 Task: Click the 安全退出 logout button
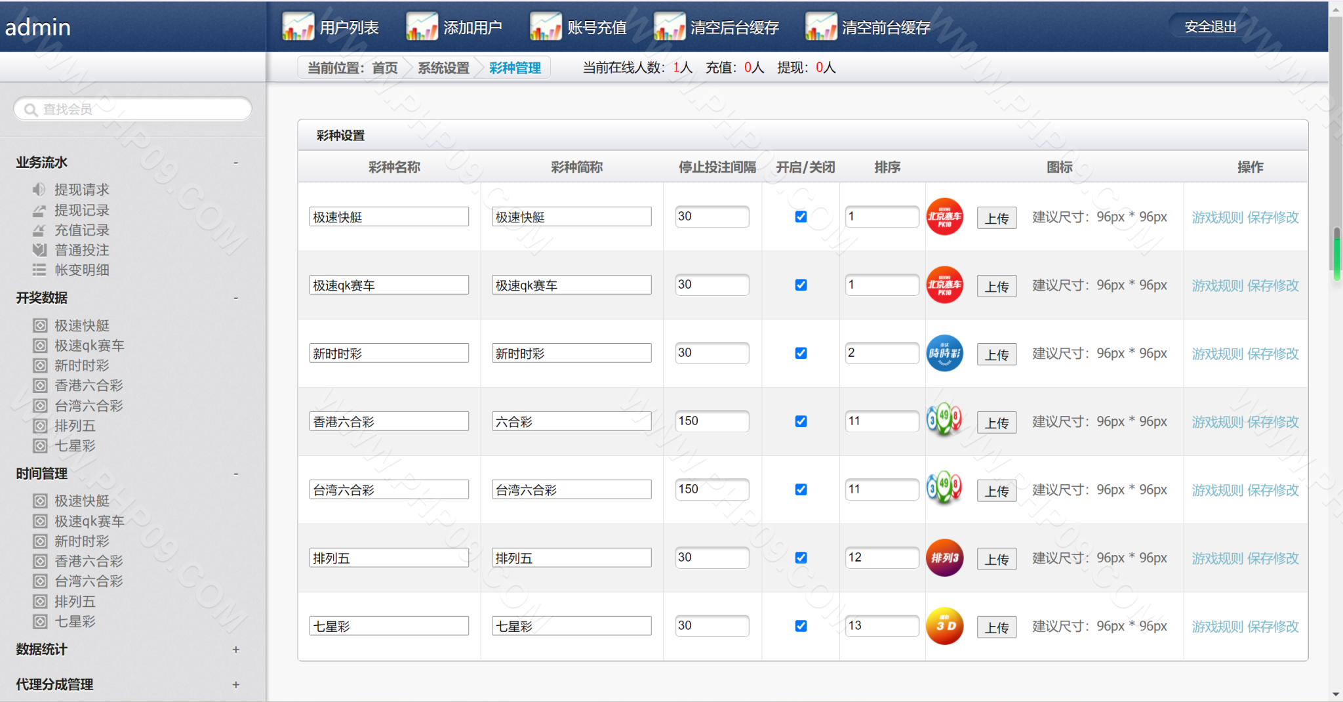click(x=1210, y=27)
